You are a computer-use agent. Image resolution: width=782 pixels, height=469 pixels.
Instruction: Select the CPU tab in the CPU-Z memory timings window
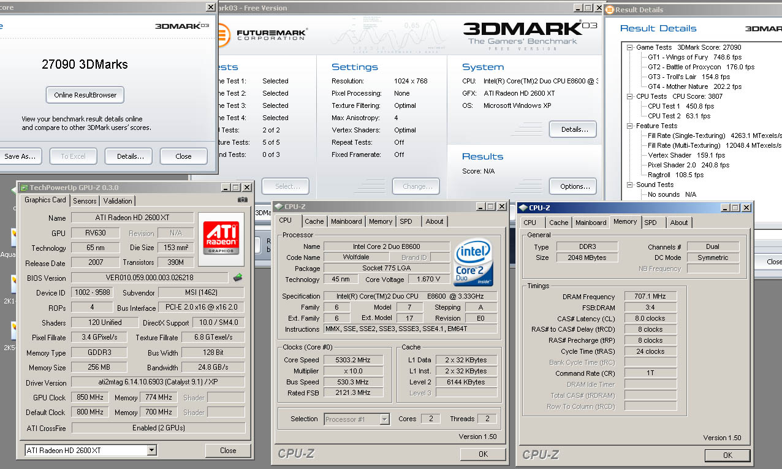pos(530,223)
